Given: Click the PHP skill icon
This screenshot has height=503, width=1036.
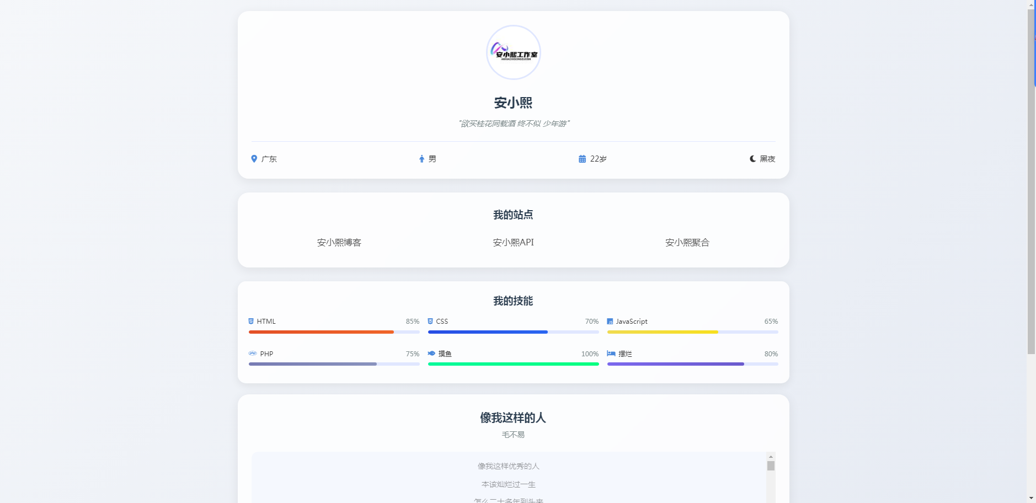Looking at the screenshot, I should 253,354.
